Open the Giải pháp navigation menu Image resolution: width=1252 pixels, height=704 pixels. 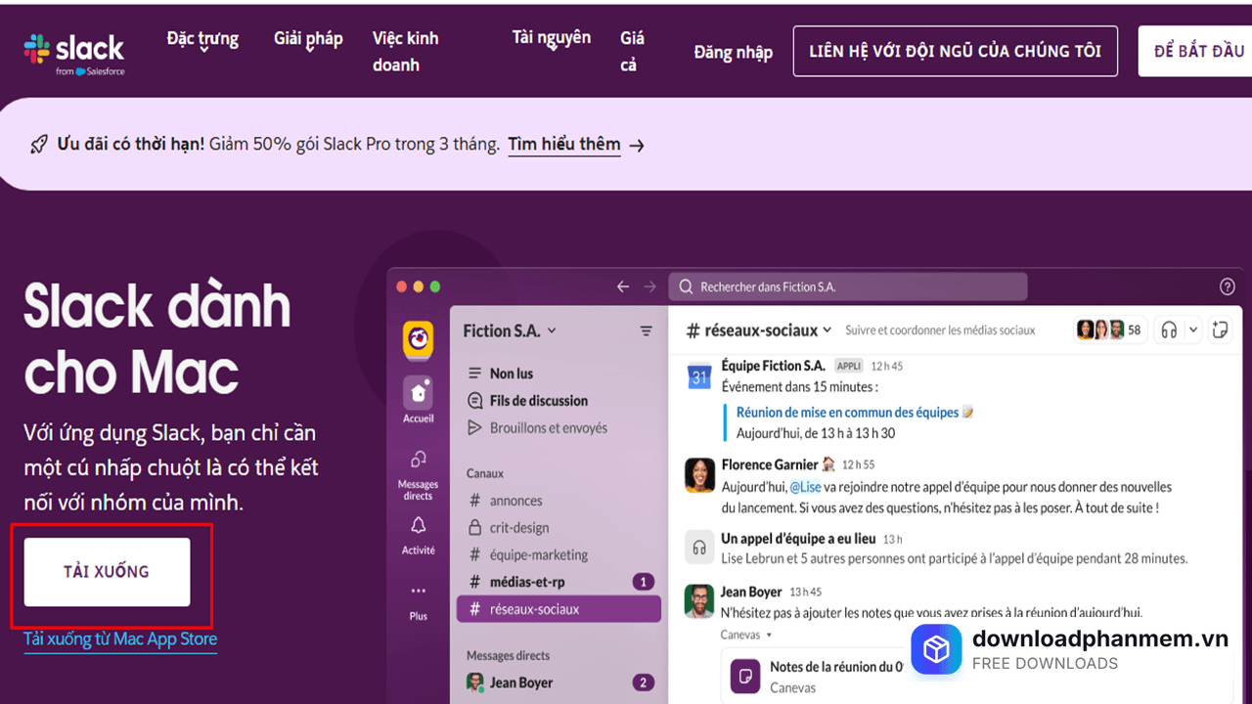pyautogui.click(x=308, y=37)
